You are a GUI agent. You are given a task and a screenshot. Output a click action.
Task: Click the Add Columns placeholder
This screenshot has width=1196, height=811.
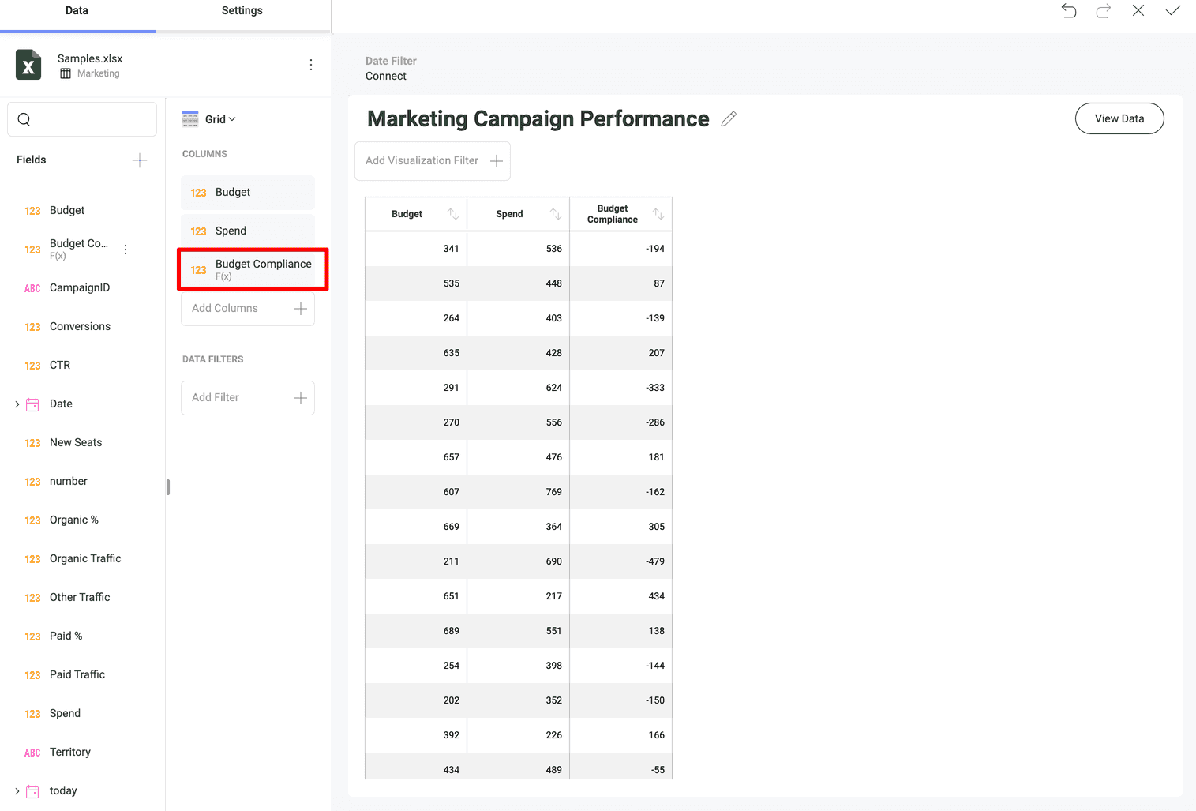(x=248, y=309)
